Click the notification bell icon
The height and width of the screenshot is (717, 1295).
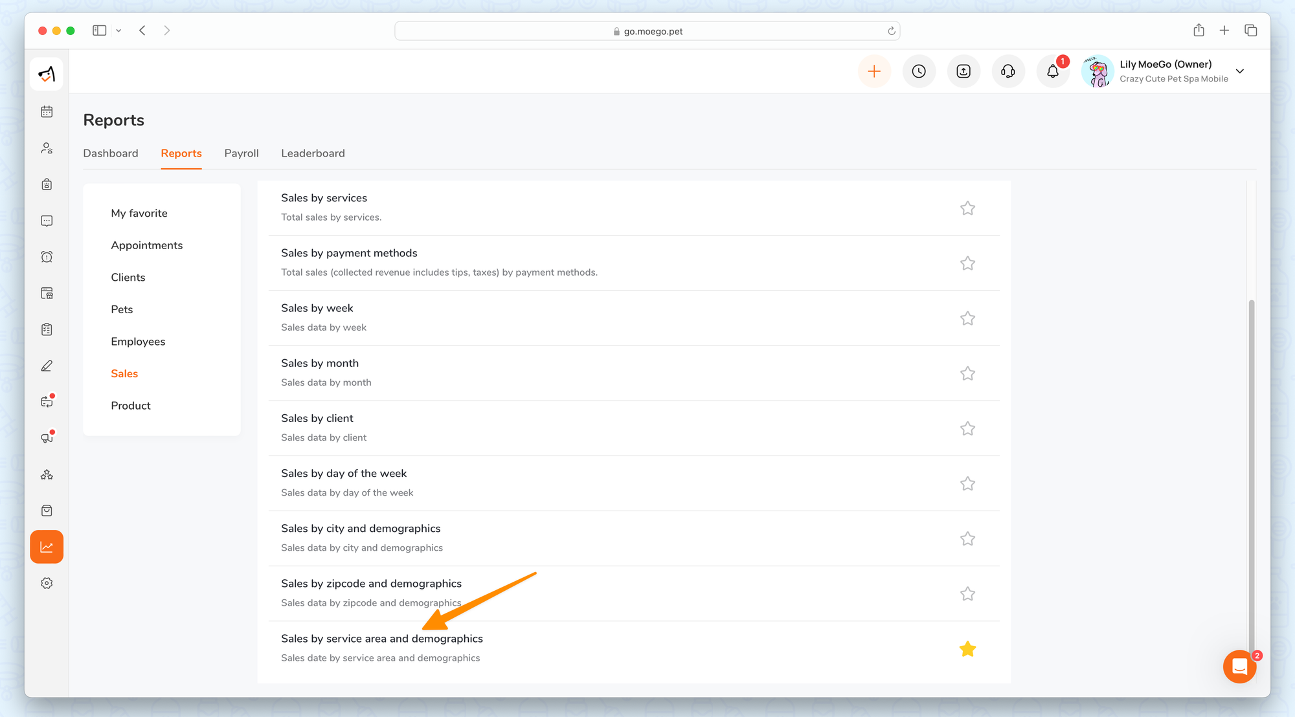[1053, 71]
